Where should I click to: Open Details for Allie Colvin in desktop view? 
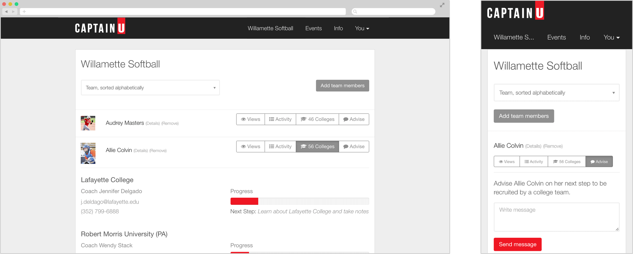point(141,151)
